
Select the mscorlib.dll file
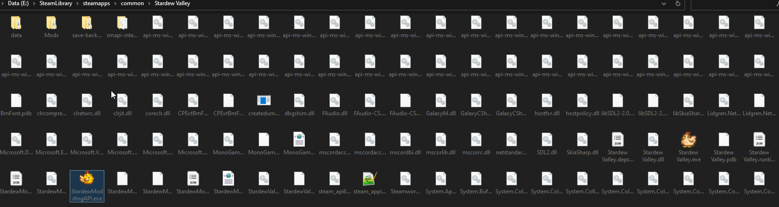(x=441, y=144)
